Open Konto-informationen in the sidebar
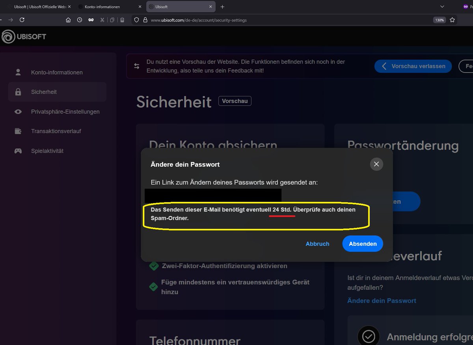 [57, 73]
